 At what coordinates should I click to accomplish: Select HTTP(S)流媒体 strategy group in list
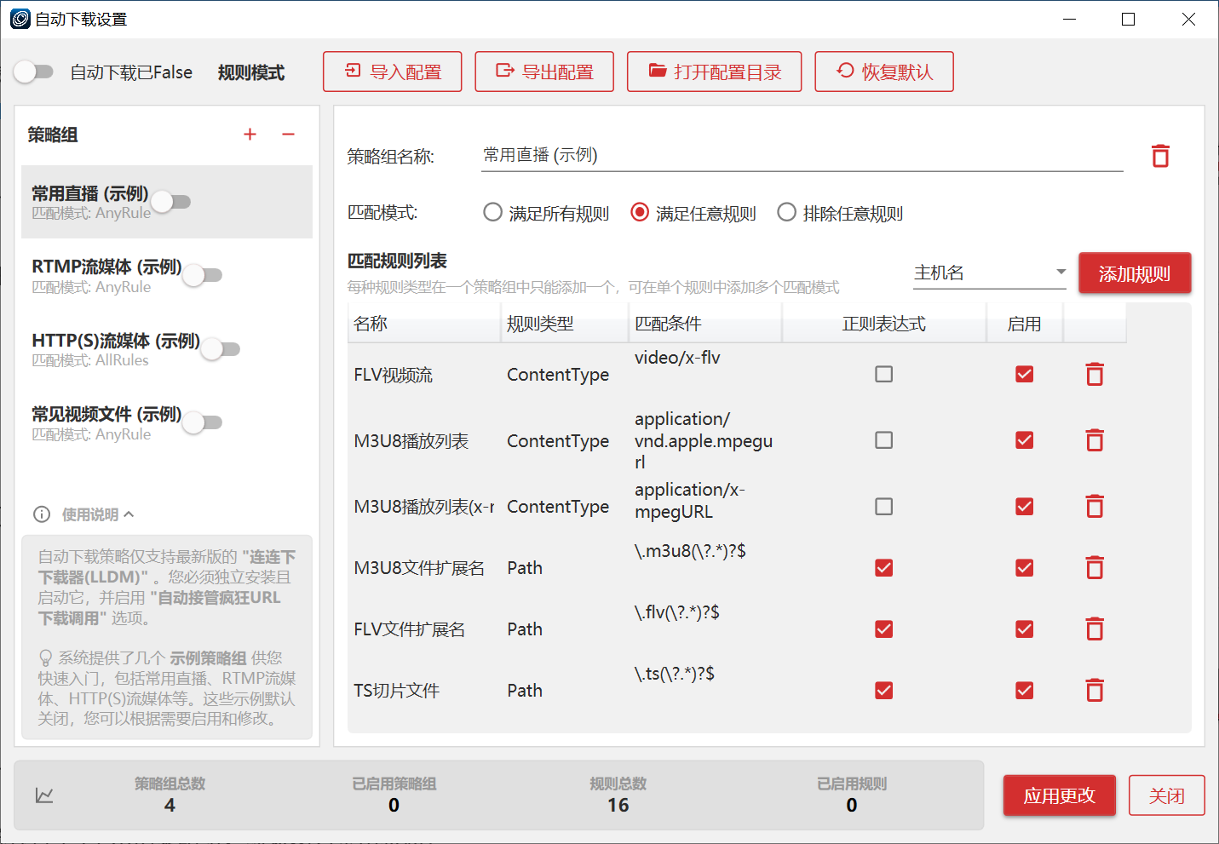point(115,349)
